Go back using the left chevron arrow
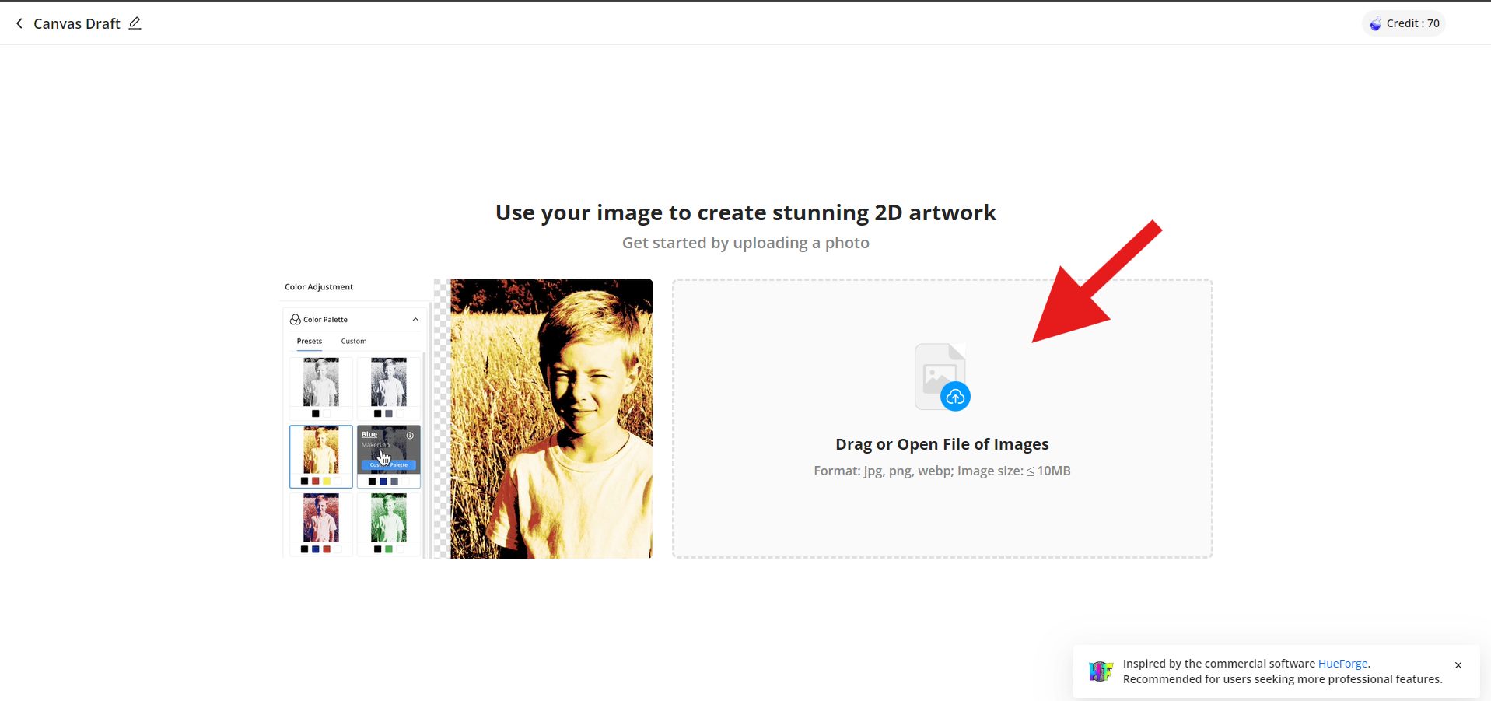Image resolution: width=1491 pixels, height=701 pixels. click(x=19, y=23)
